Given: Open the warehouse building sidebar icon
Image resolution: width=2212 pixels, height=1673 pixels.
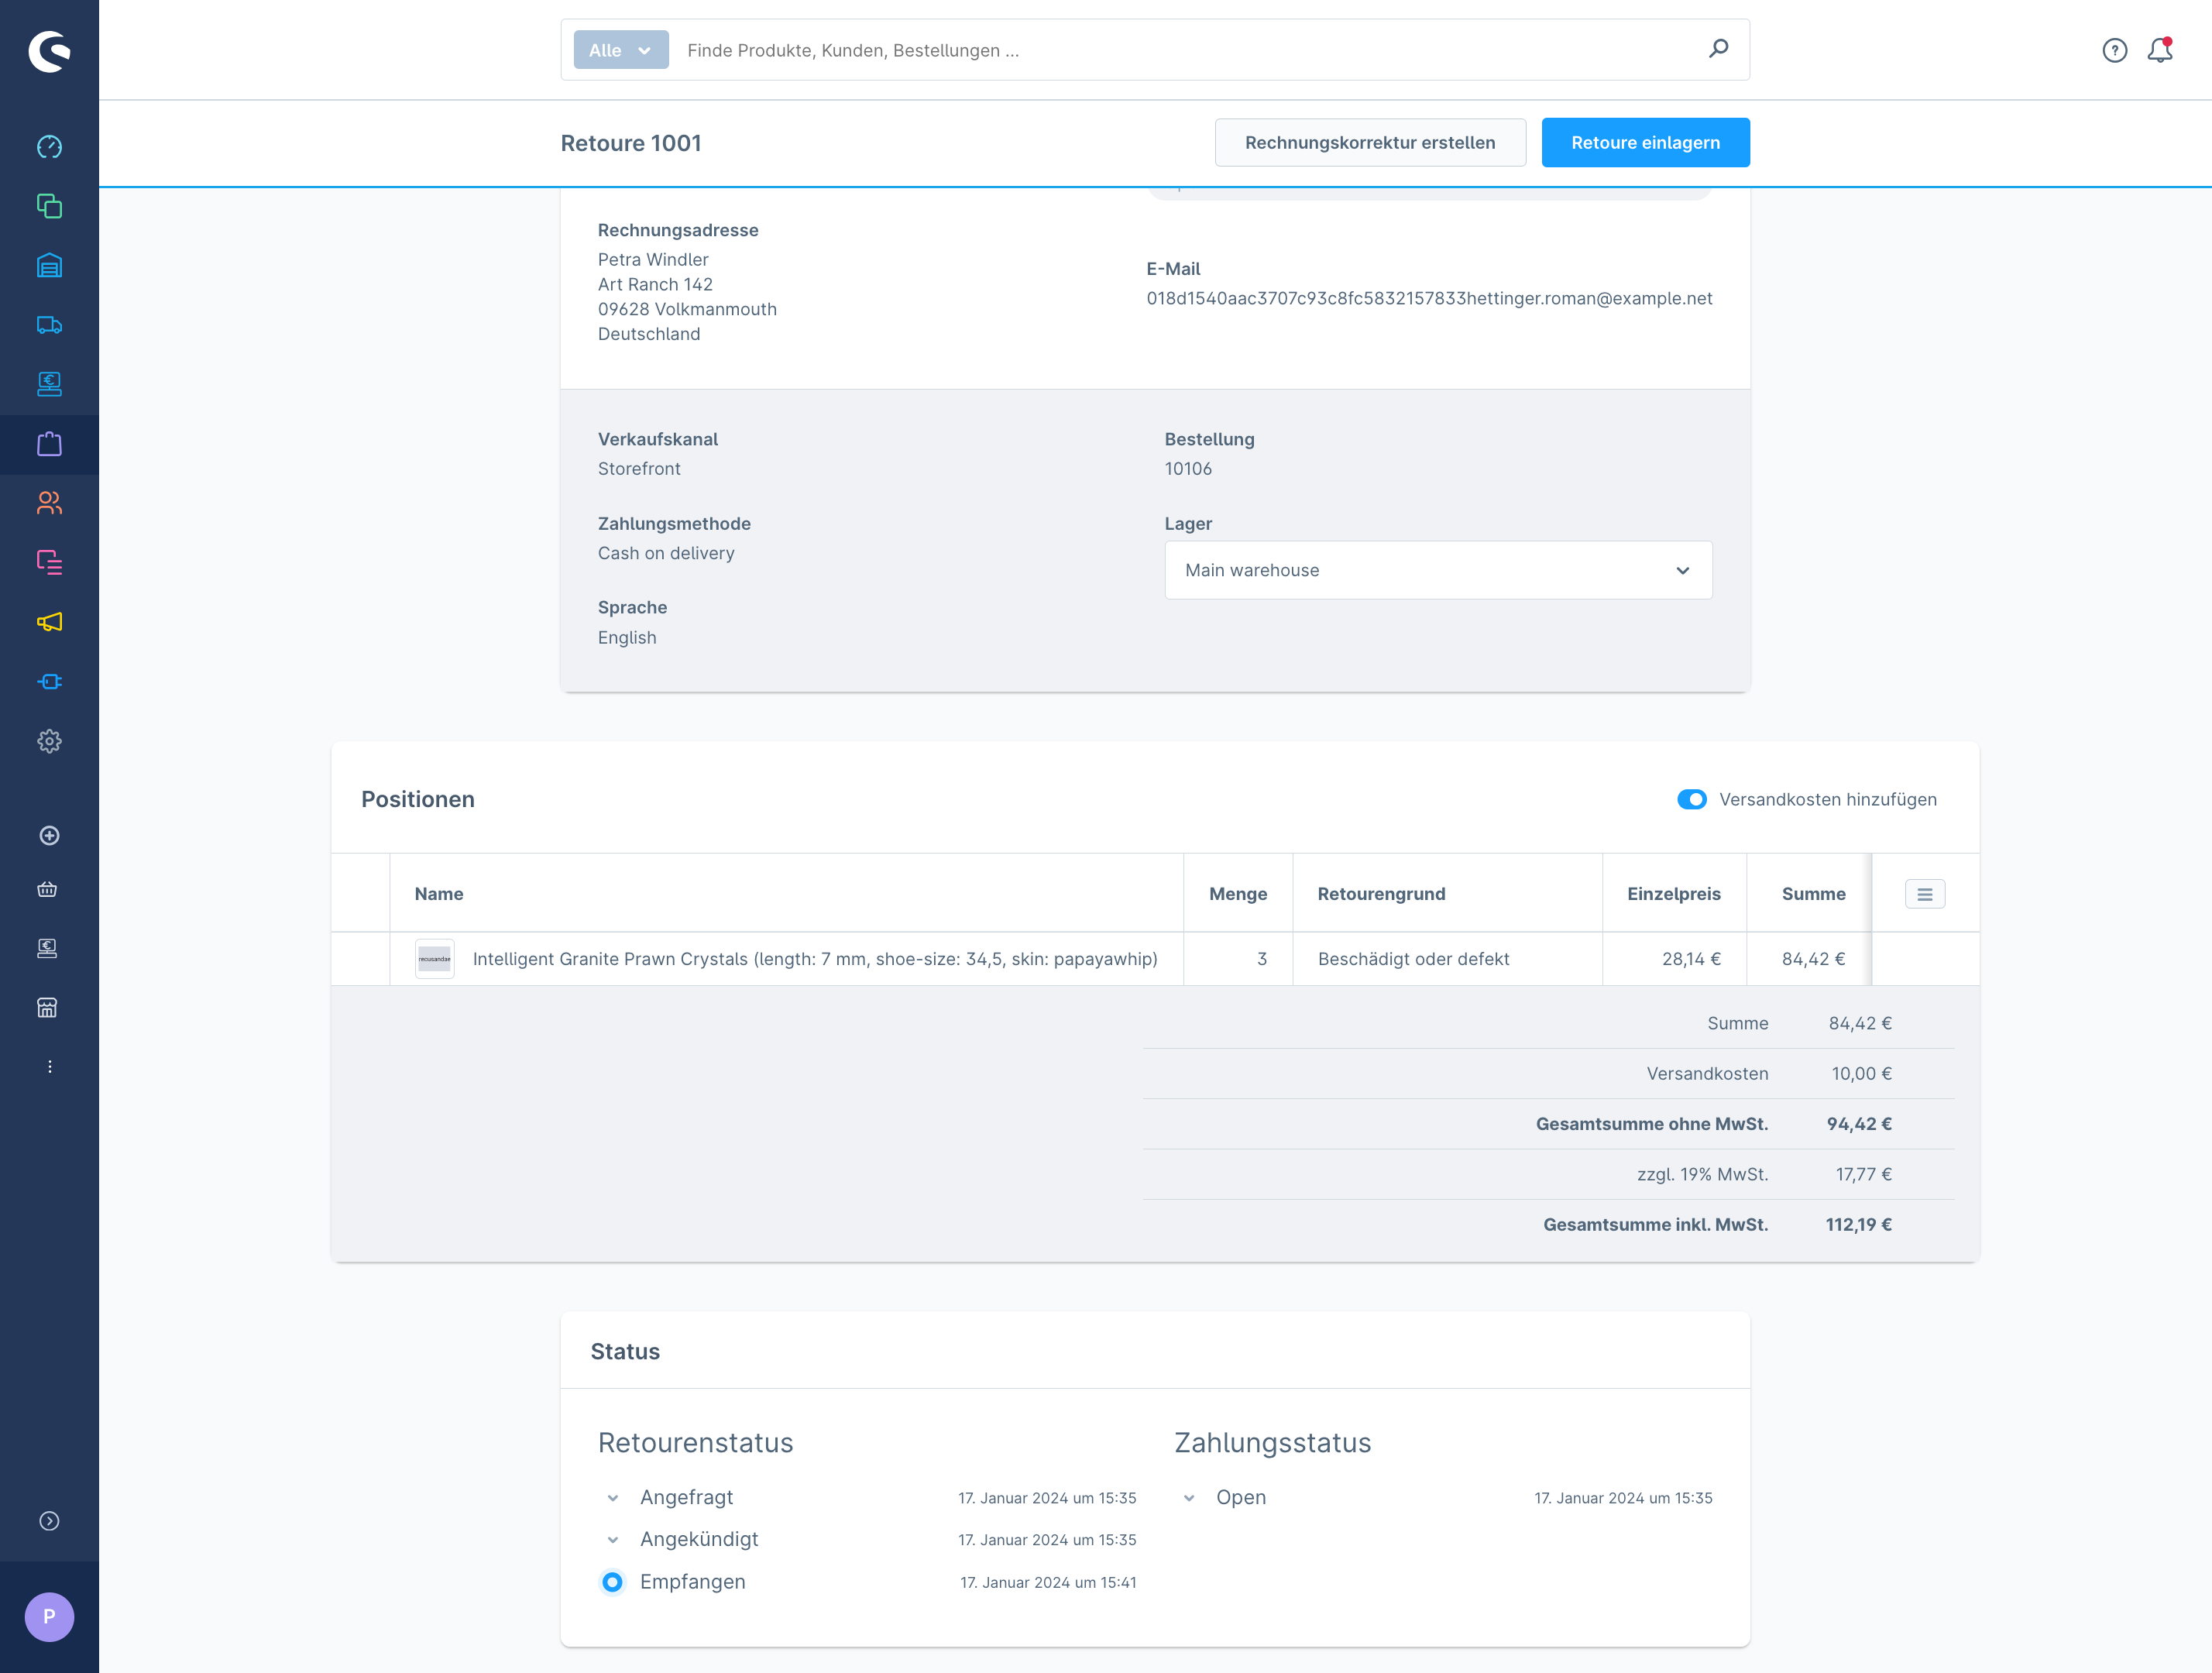Looking at the screenshot, I should pos(49,265).
